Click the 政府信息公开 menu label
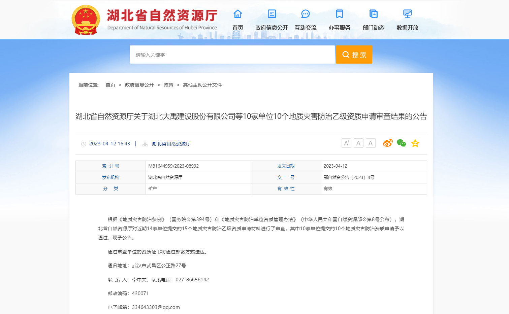 pos(272,28)
